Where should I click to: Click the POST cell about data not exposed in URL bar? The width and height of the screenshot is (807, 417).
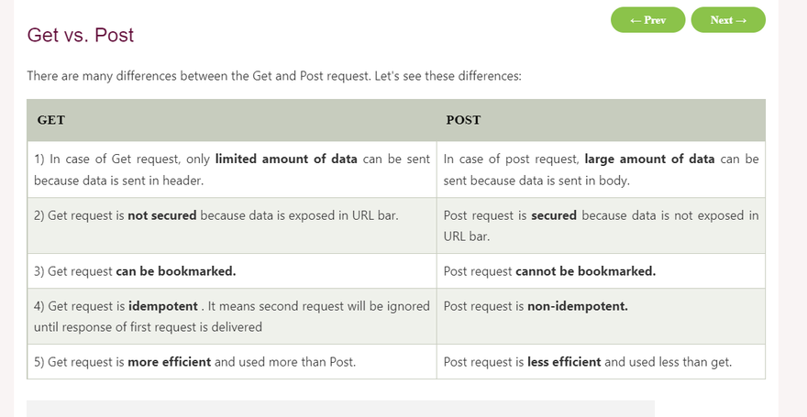pyautogui.click(x=601, y=225)
